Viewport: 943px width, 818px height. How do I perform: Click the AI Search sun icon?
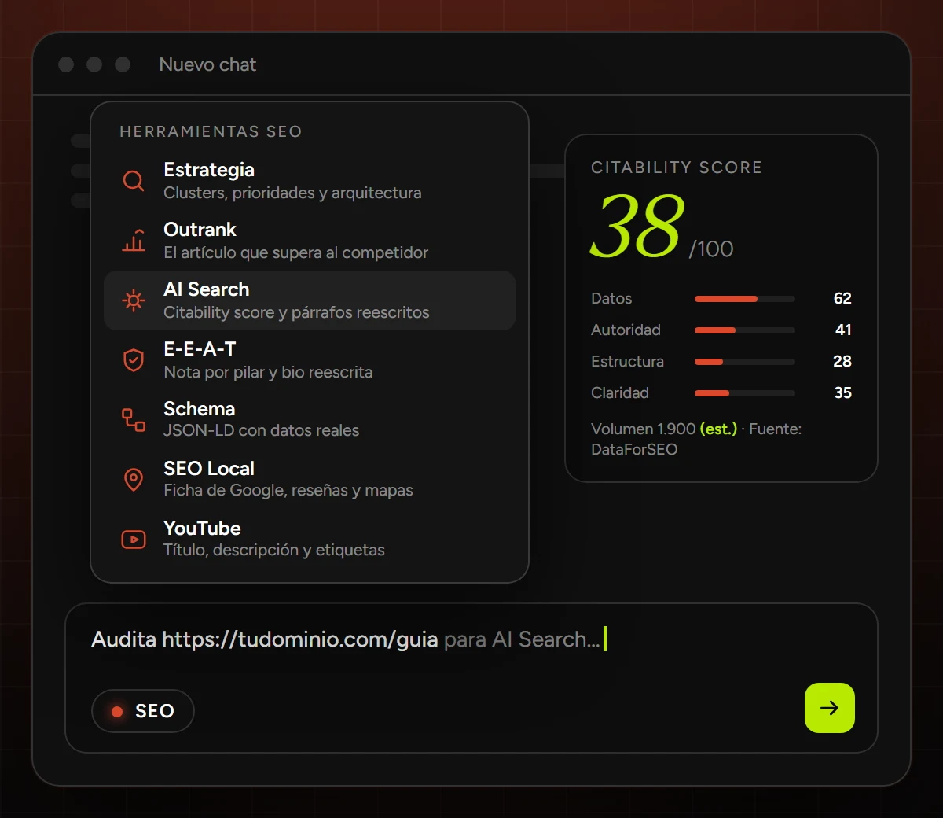134,300
